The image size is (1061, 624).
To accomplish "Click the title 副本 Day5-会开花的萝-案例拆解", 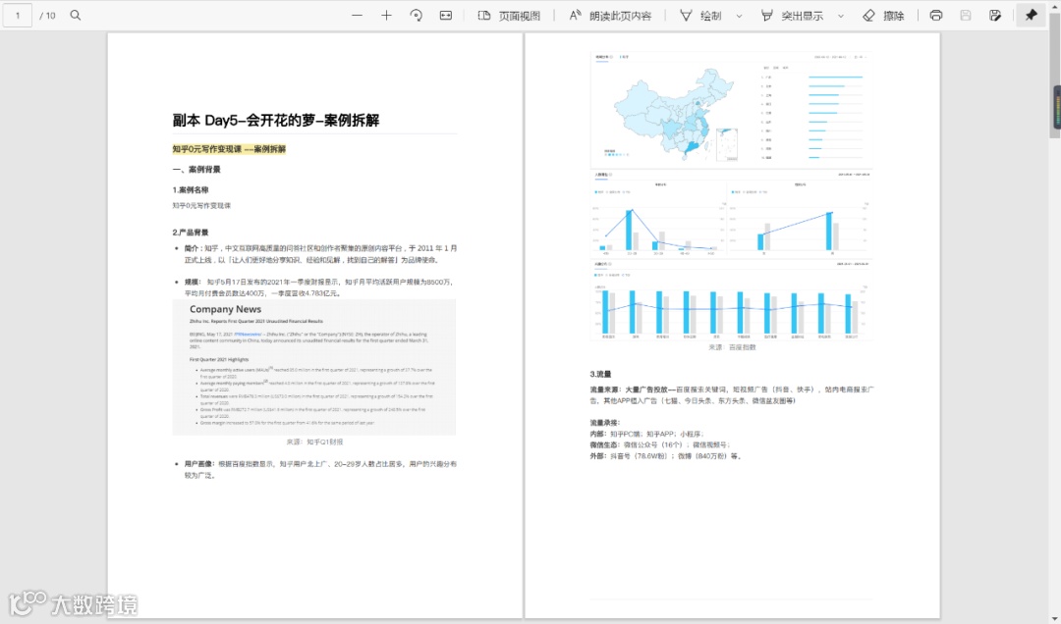I will (x=275, y=121).
